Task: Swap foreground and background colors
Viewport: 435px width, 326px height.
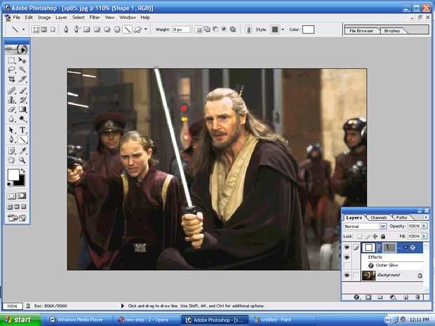Action: tap(22, 171)
